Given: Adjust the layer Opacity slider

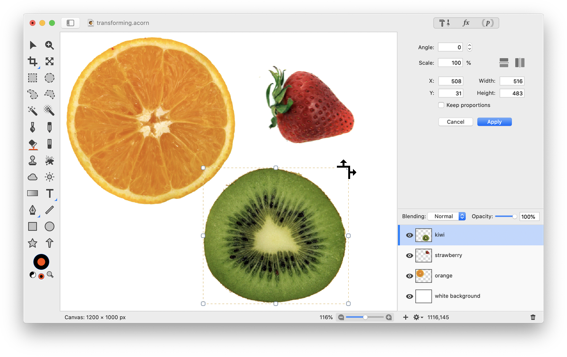Looking at the screenshot, I should pyautogui.click(x=506, y=216).
